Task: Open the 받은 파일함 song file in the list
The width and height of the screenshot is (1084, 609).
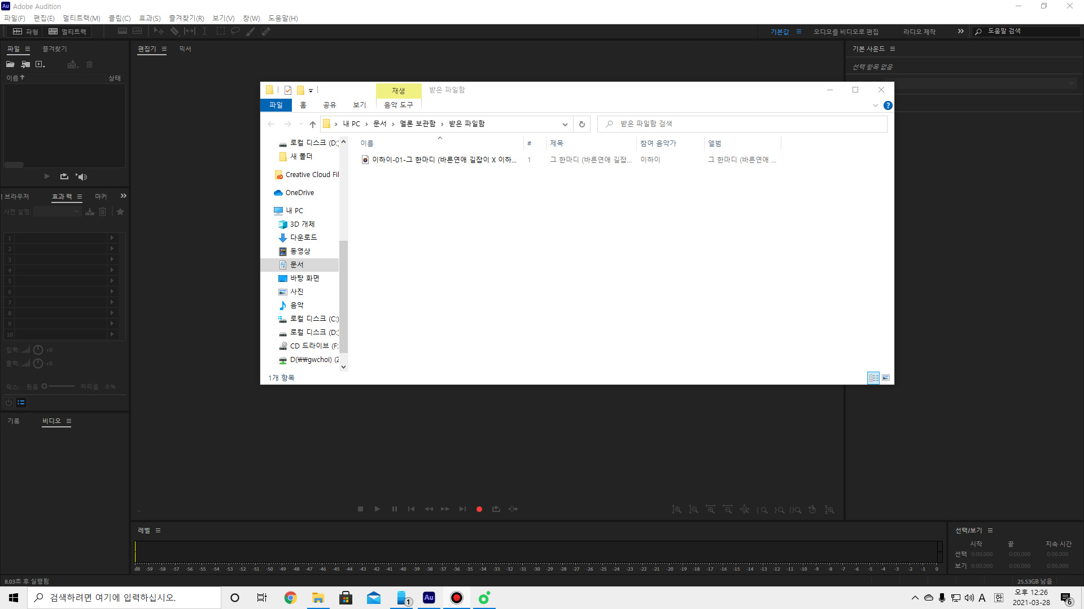Action: 443,160
